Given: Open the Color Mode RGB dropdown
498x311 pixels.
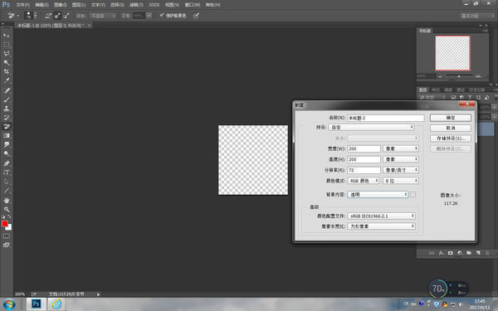Looking at the screenshot, I should coord(364,181).
